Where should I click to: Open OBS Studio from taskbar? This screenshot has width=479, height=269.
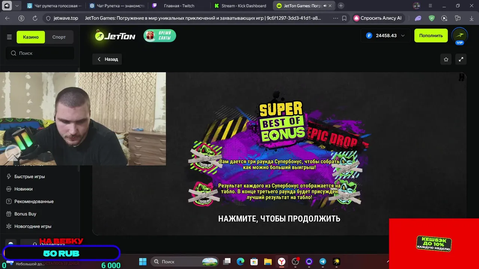point(295,262)
